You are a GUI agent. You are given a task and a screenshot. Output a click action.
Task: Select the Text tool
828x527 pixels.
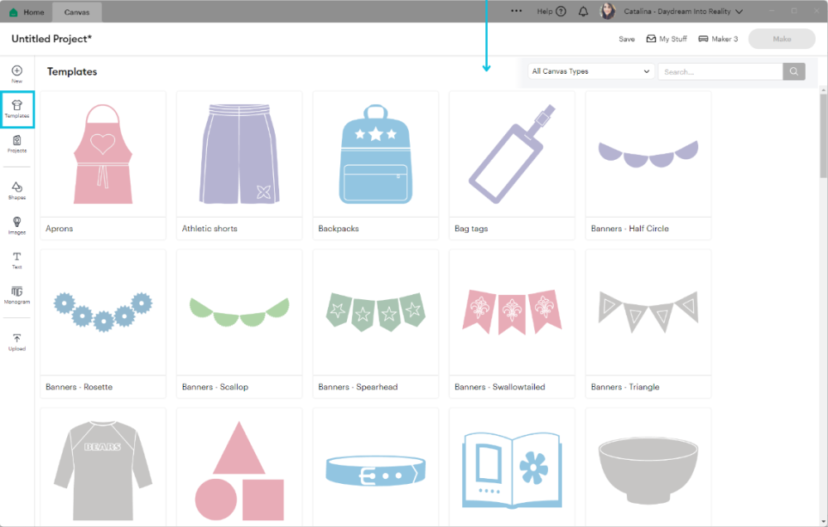[17, 260]
